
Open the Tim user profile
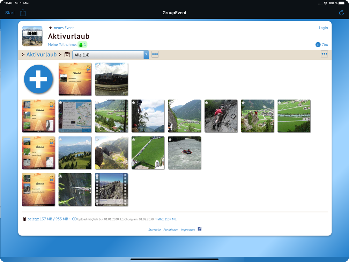tap(325, 45)
